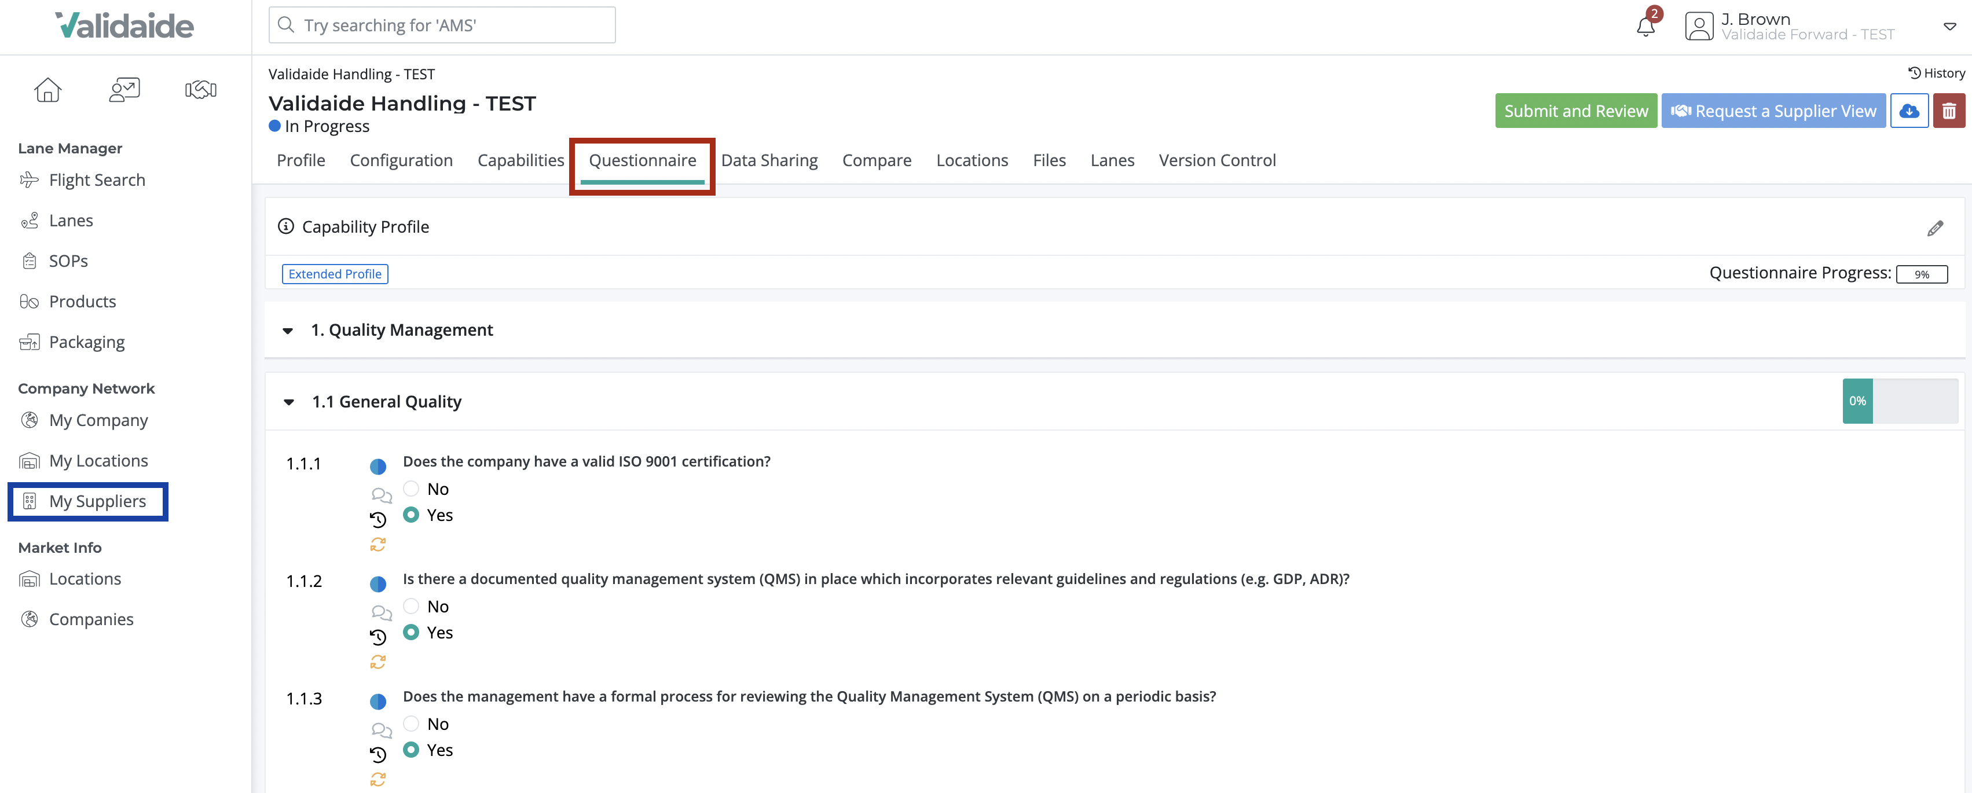Click the search field for 'AMS'
The height and width of the screenshot is (793, 1972).
pyautogui.click(x=442, y=25)
